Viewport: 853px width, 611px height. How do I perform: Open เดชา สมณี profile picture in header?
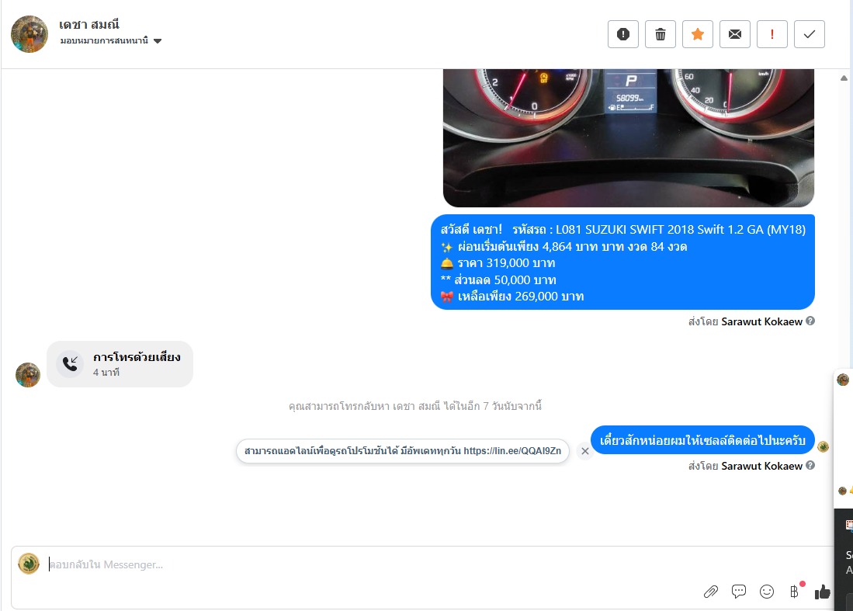[x=29, y=33]
